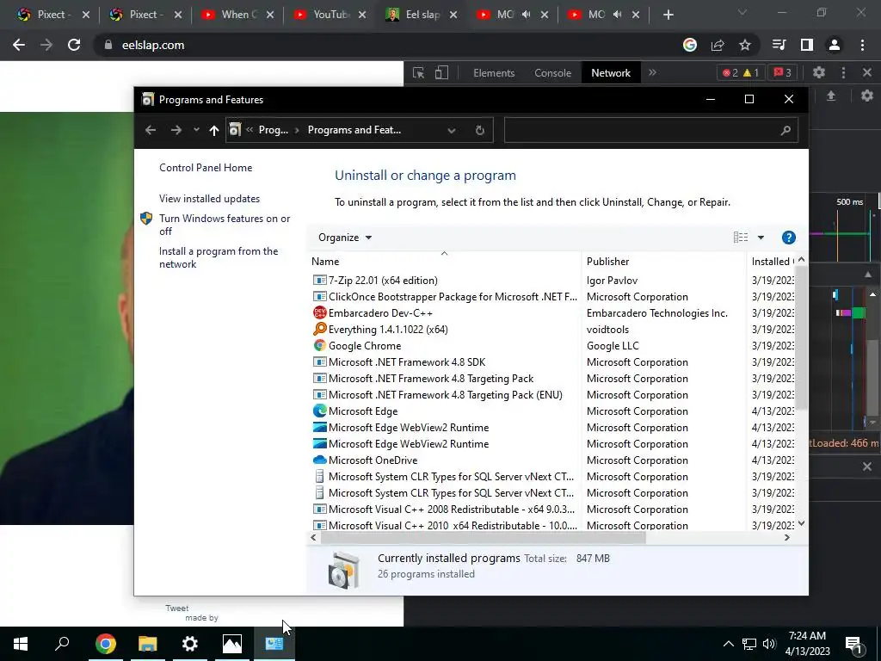
Task: Select the 7-Zip 22.01 (x64 edition) entry
Action: point(383,280)
